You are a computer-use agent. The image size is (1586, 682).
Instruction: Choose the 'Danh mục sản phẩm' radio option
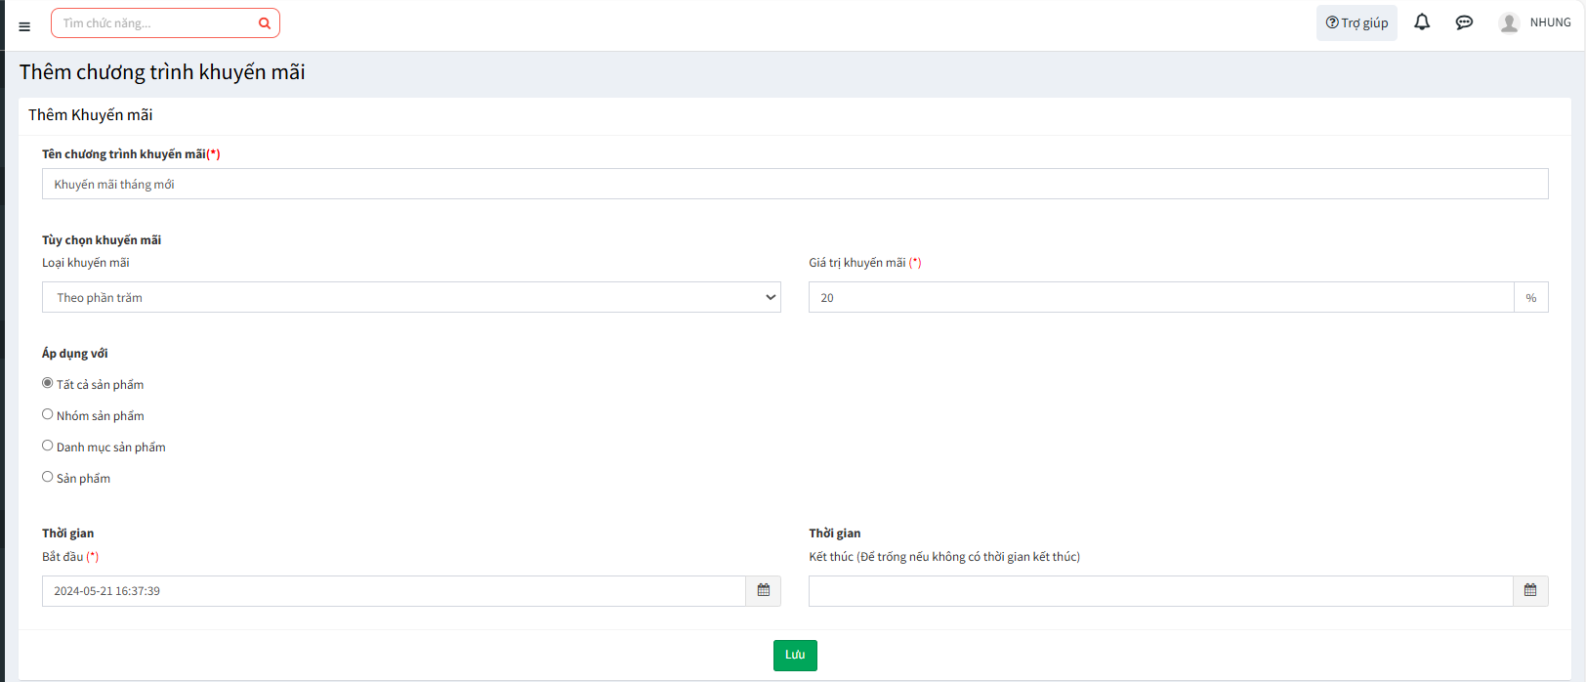48,446
